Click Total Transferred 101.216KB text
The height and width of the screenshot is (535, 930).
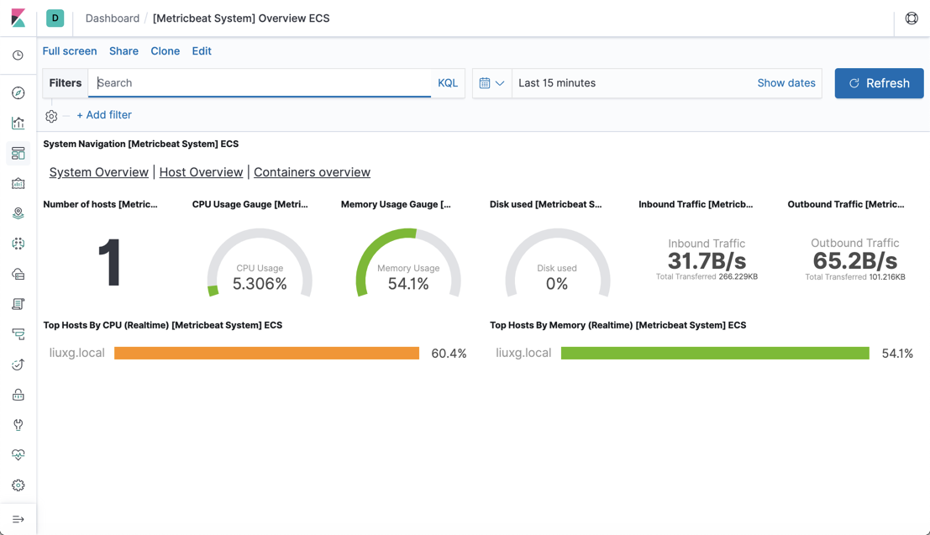point(855,277)
